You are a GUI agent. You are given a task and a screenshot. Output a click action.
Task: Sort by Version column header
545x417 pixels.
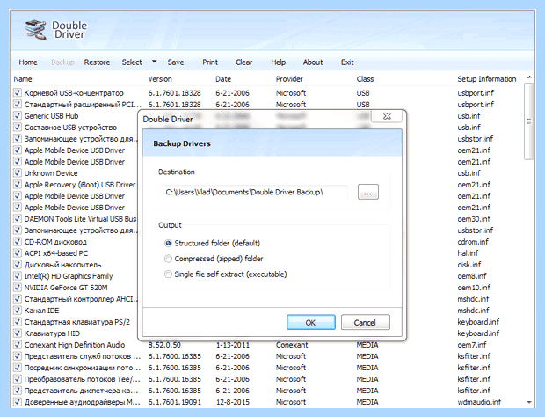coord(160,79)
